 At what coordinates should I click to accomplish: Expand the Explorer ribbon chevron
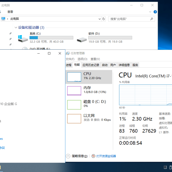(x=150, y=12)
